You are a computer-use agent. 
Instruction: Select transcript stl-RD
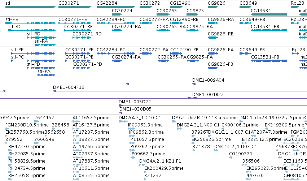34,34
